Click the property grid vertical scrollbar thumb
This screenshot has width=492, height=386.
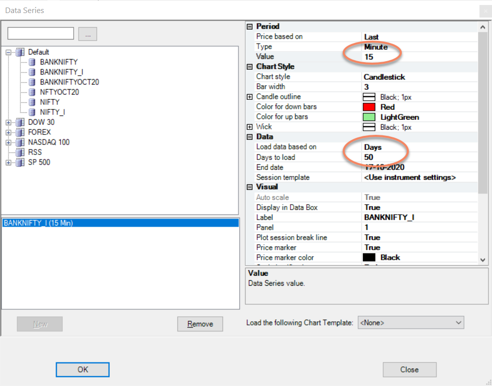[x=482, y=112]
